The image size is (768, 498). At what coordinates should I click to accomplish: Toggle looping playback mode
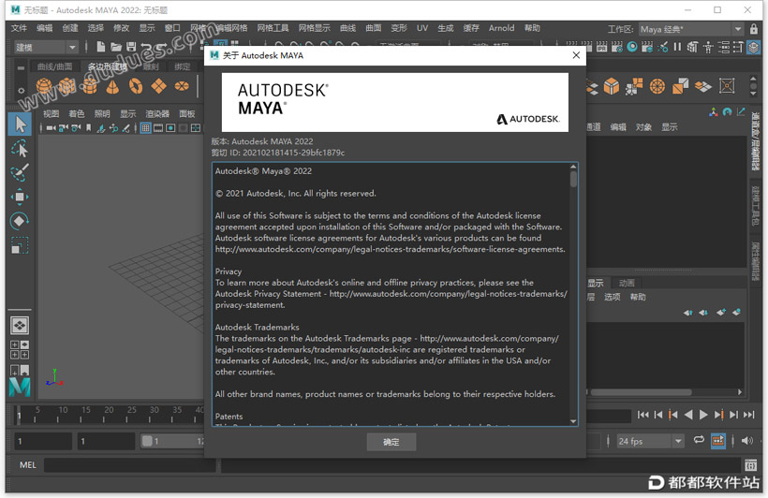(x=699, y=440)
